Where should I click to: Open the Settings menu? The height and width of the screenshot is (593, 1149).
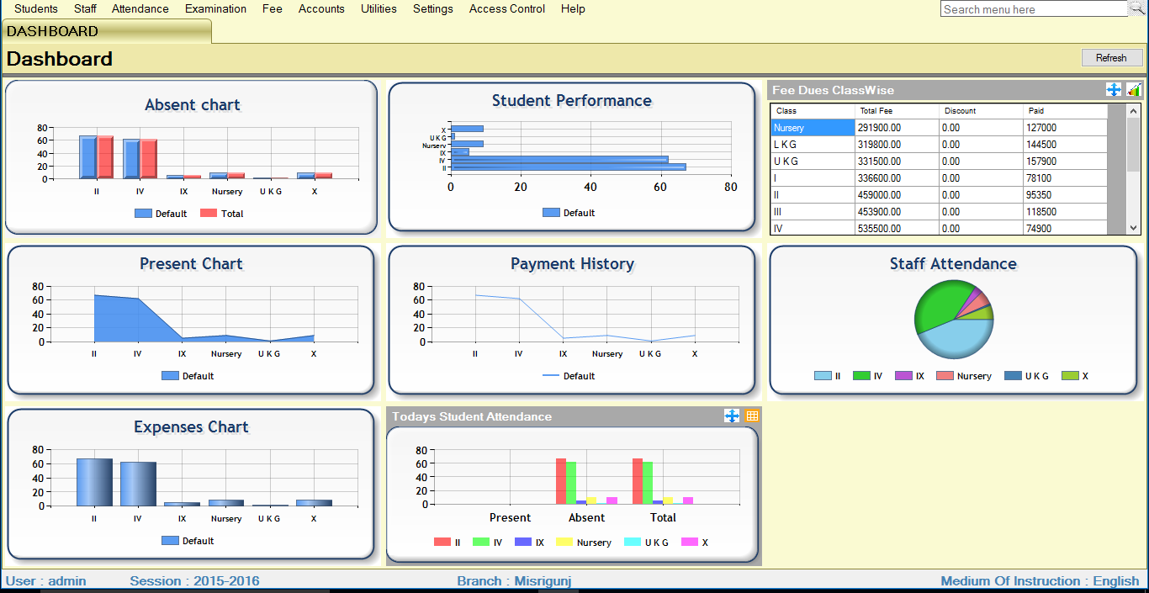tap(432, 9)
